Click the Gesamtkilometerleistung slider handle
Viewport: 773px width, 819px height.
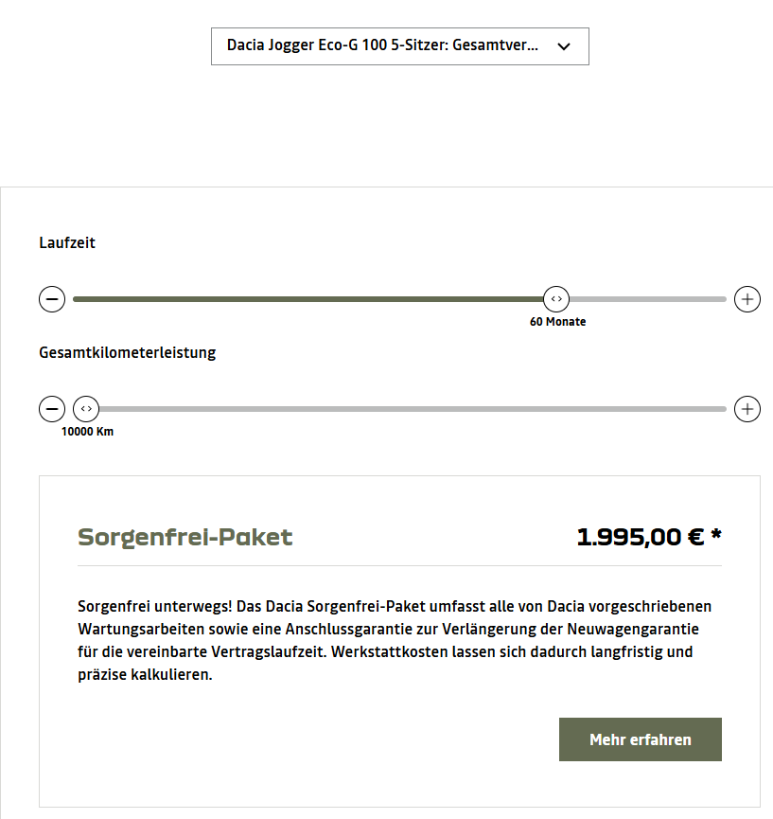(86, 409)
